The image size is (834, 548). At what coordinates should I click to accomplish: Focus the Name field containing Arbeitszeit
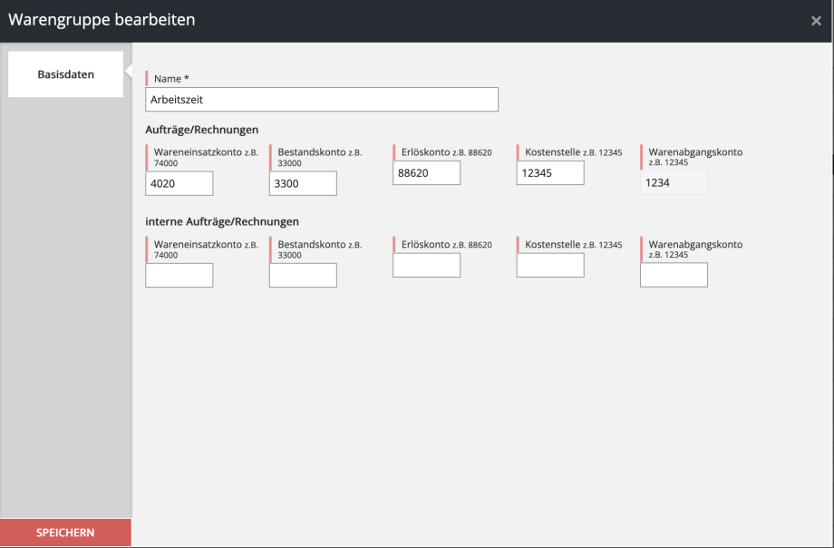(x=322, y=99)
